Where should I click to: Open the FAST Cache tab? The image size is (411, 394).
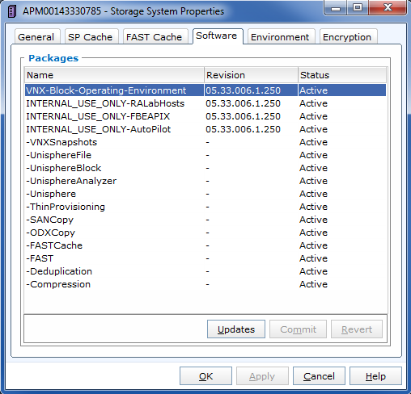155,37
